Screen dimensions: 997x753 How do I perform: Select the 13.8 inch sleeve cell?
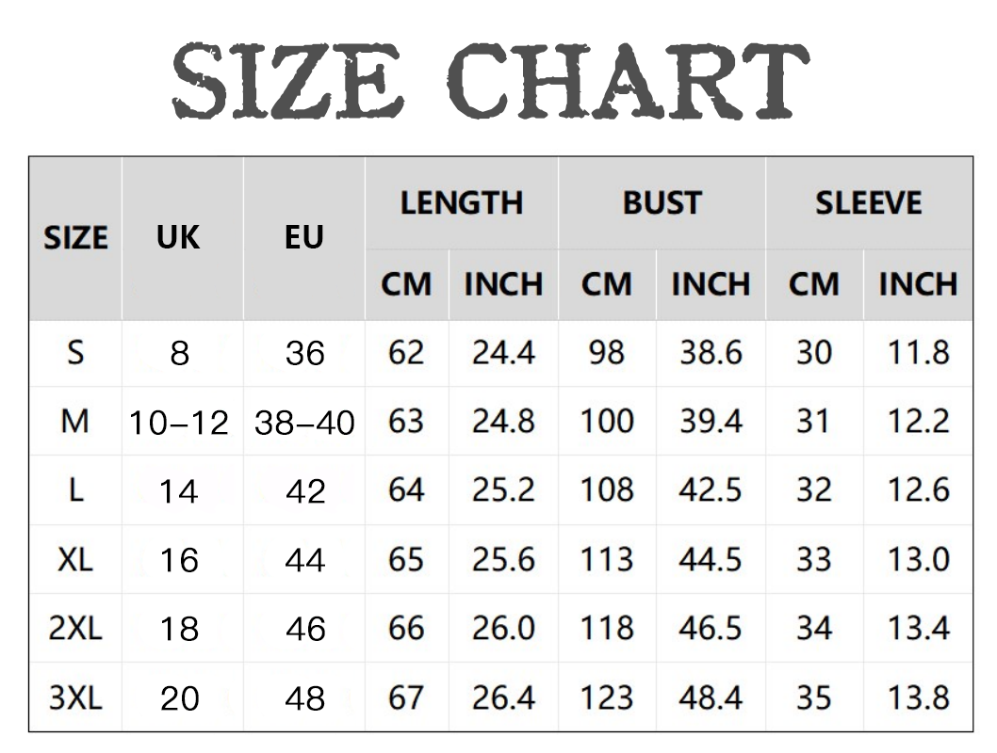pos(918,697)
